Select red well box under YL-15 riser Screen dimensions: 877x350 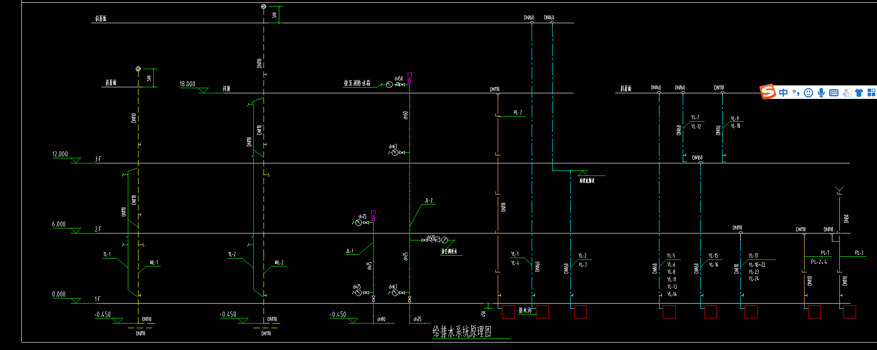coord(711,312)
